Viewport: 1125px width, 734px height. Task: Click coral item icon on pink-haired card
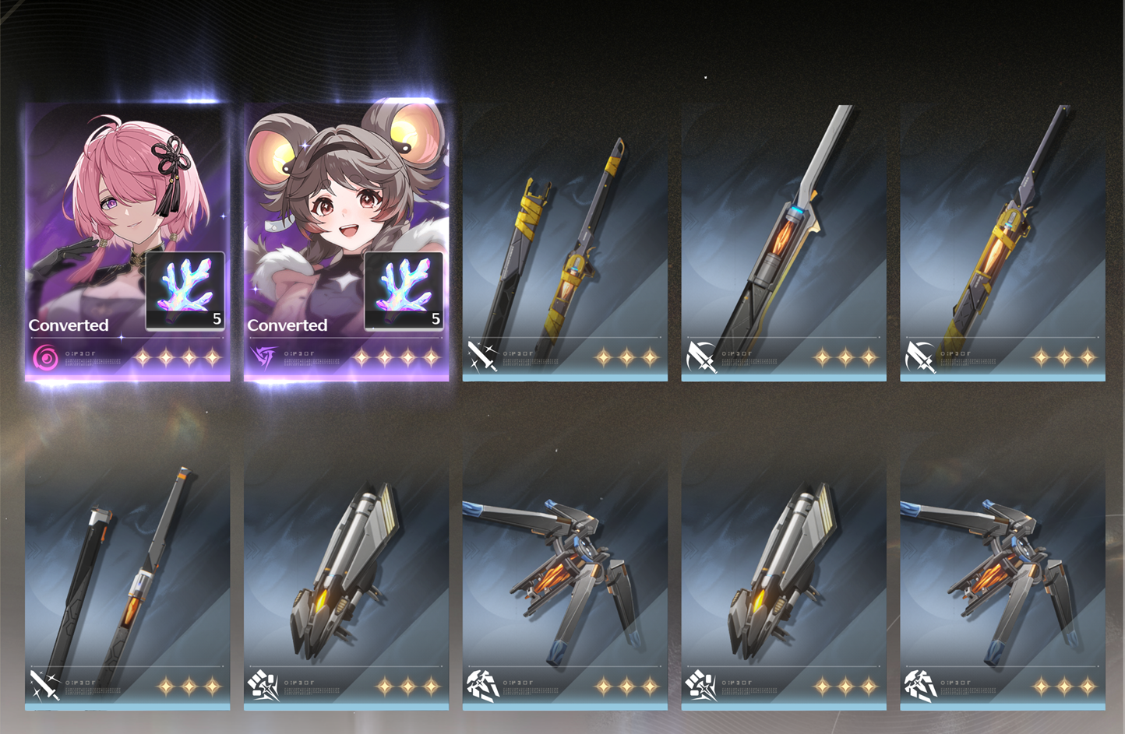[x=185, y=290]
